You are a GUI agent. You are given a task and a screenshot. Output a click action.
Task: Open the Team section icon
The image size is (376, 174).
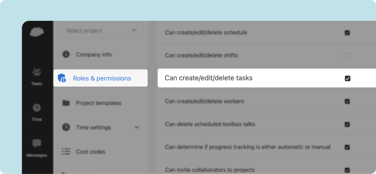pos(37,72)
